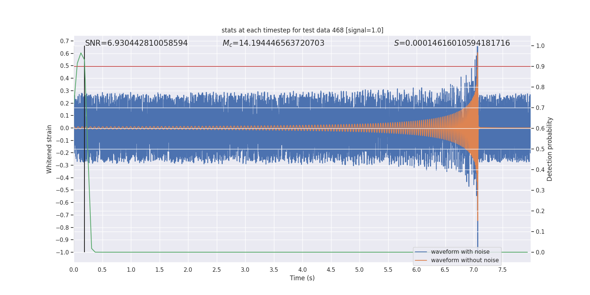Click the whitened-strain tick label −0.9
Viewport: 590px width, 295px height.
[x=62, y=240]
